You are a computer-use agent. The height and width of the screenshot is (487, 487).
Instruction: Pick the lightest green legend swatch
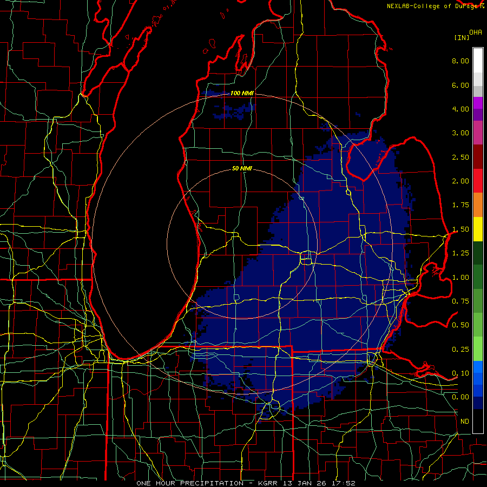(478, 349)
